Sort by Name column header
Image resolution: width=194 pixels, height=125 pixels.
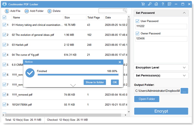click(x=16, y=17)
